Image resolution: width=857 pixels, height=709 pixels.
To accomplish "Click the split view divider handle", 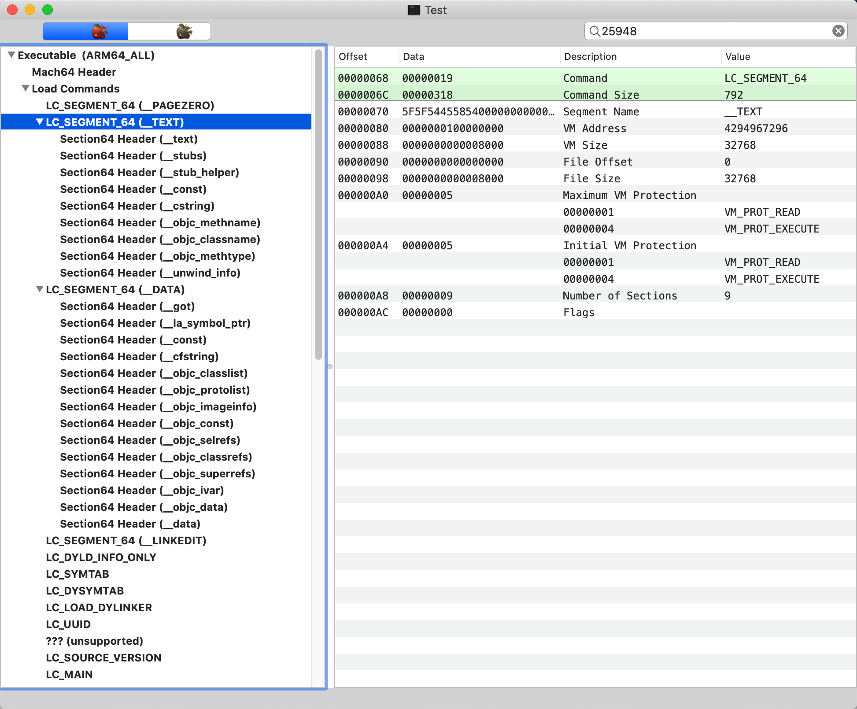I will click(x=330, y=366).
